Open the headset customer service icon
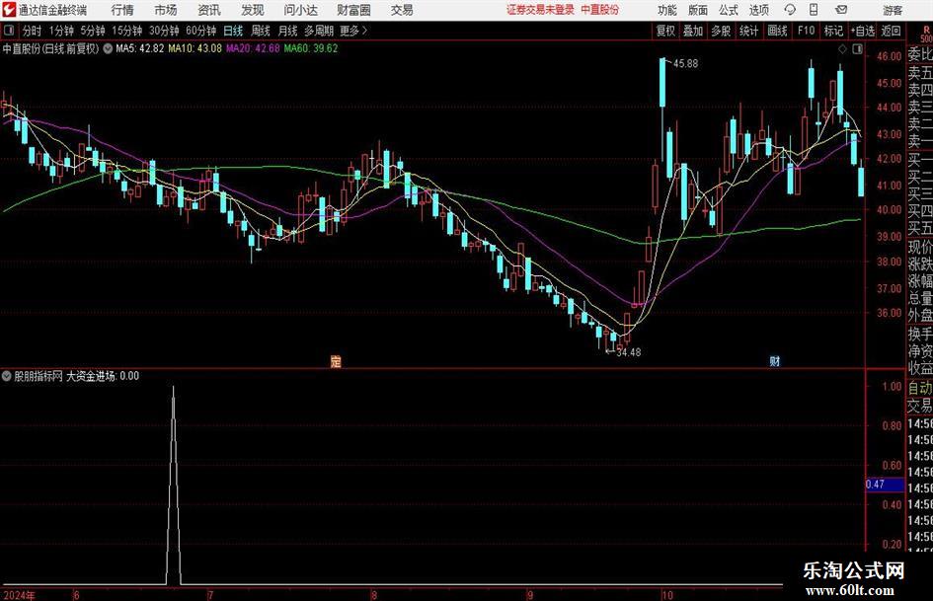 click(790, 10)
